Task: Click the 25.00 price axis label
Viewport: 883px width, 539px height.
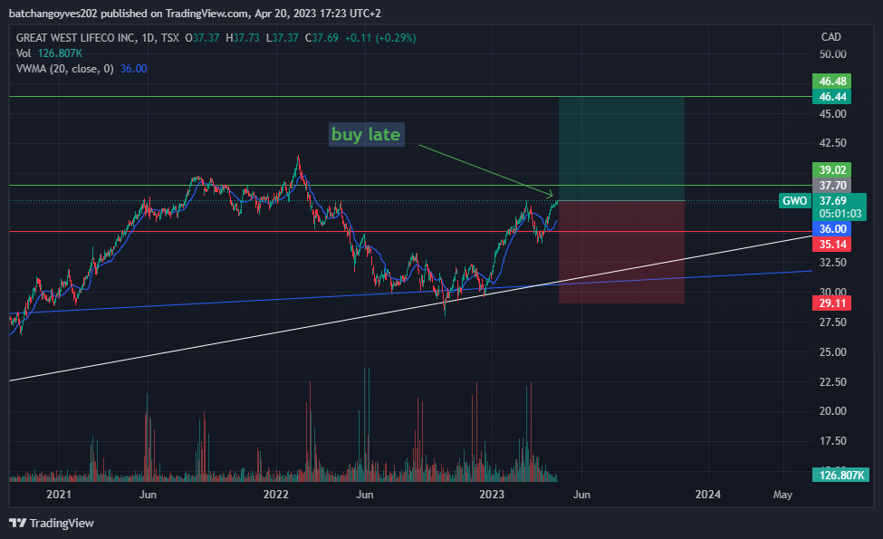Action: (832, 352)
